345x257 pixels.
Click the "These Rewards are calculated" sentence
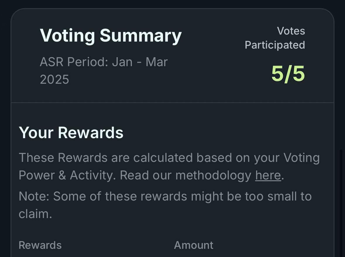[106, 158]
